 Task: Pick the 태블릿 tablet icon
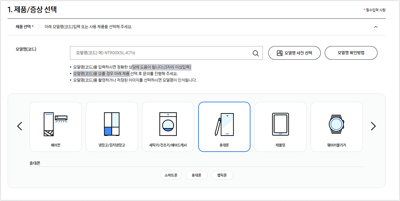pyautogui.click(x=280, y=123)
